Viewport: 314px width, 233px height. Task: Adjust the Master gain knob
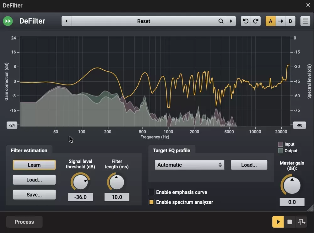[292, 185]
